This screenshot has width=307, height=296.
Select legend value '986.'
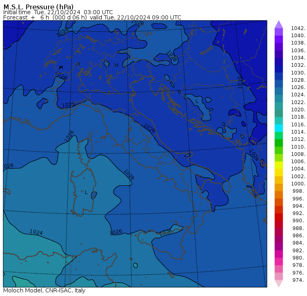(299, 235)
